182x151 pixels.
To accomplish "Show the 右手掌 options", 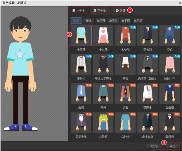I will pyautogui.click(x=138, y=21).
